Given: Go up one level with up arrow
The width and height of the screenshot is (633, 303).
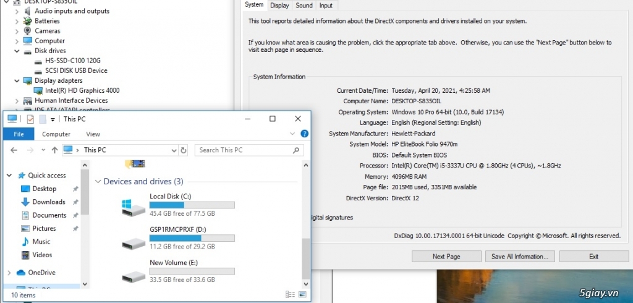Looking at the screenshot, I should coord(54,150).
